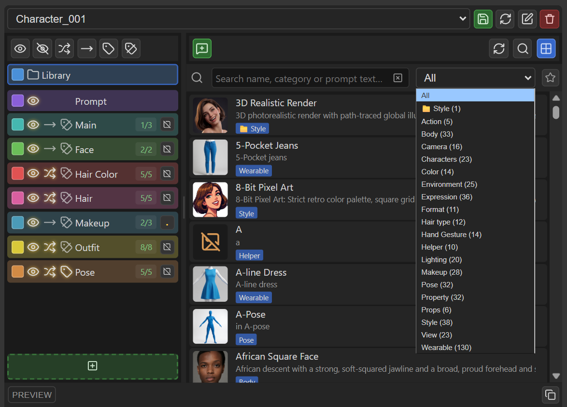
Task: Rename preset via the edit pencil icon
Action: click(527, 19)
